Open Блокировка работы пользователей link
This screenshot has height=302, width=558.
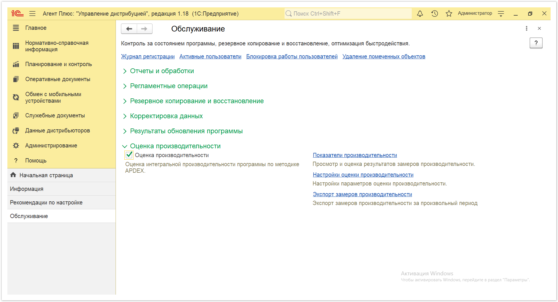(x=292, y=56)
